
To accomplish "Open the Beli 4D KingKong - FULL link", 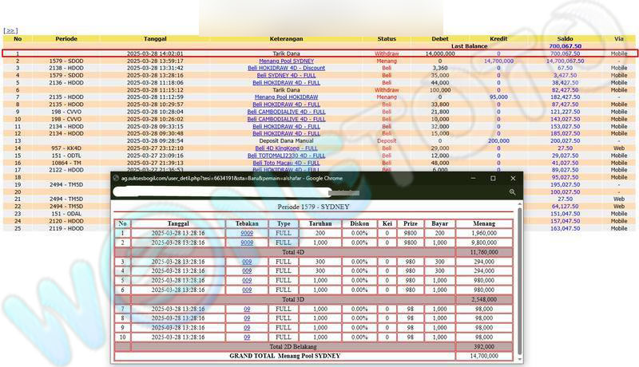I will (286, 148).
